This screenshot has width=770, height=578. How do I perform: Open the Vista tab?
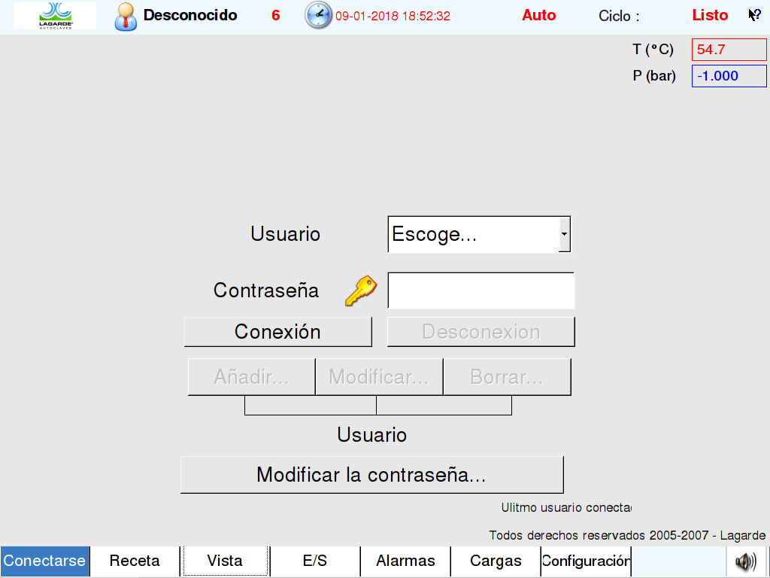(225, 561)
